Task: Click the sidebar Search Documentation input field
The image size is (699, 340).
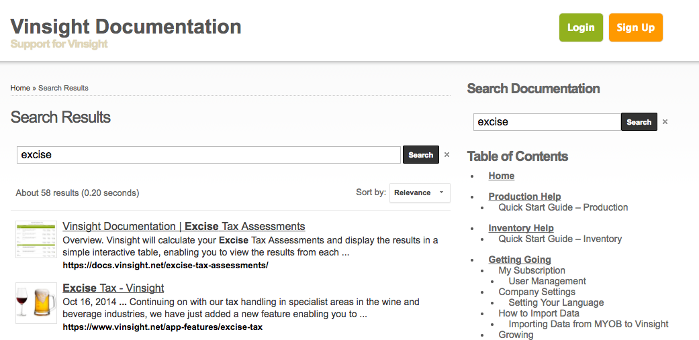Action: tap(547, 122)
